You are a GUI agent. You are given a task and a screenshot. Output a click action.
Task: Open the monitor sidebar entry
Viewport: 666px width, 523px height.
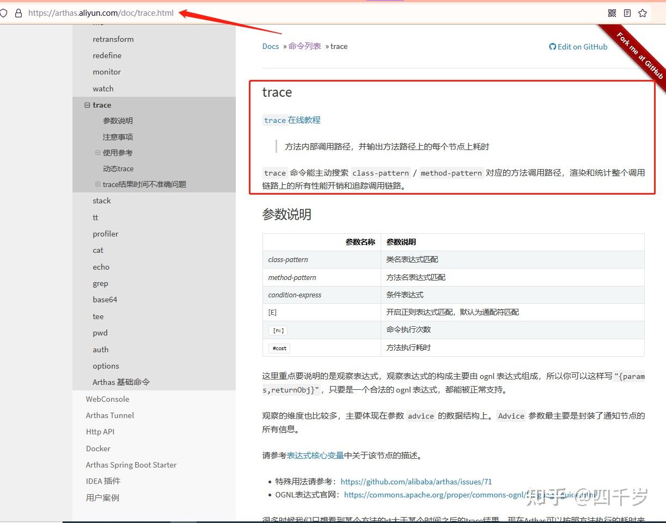pos(107,72)
